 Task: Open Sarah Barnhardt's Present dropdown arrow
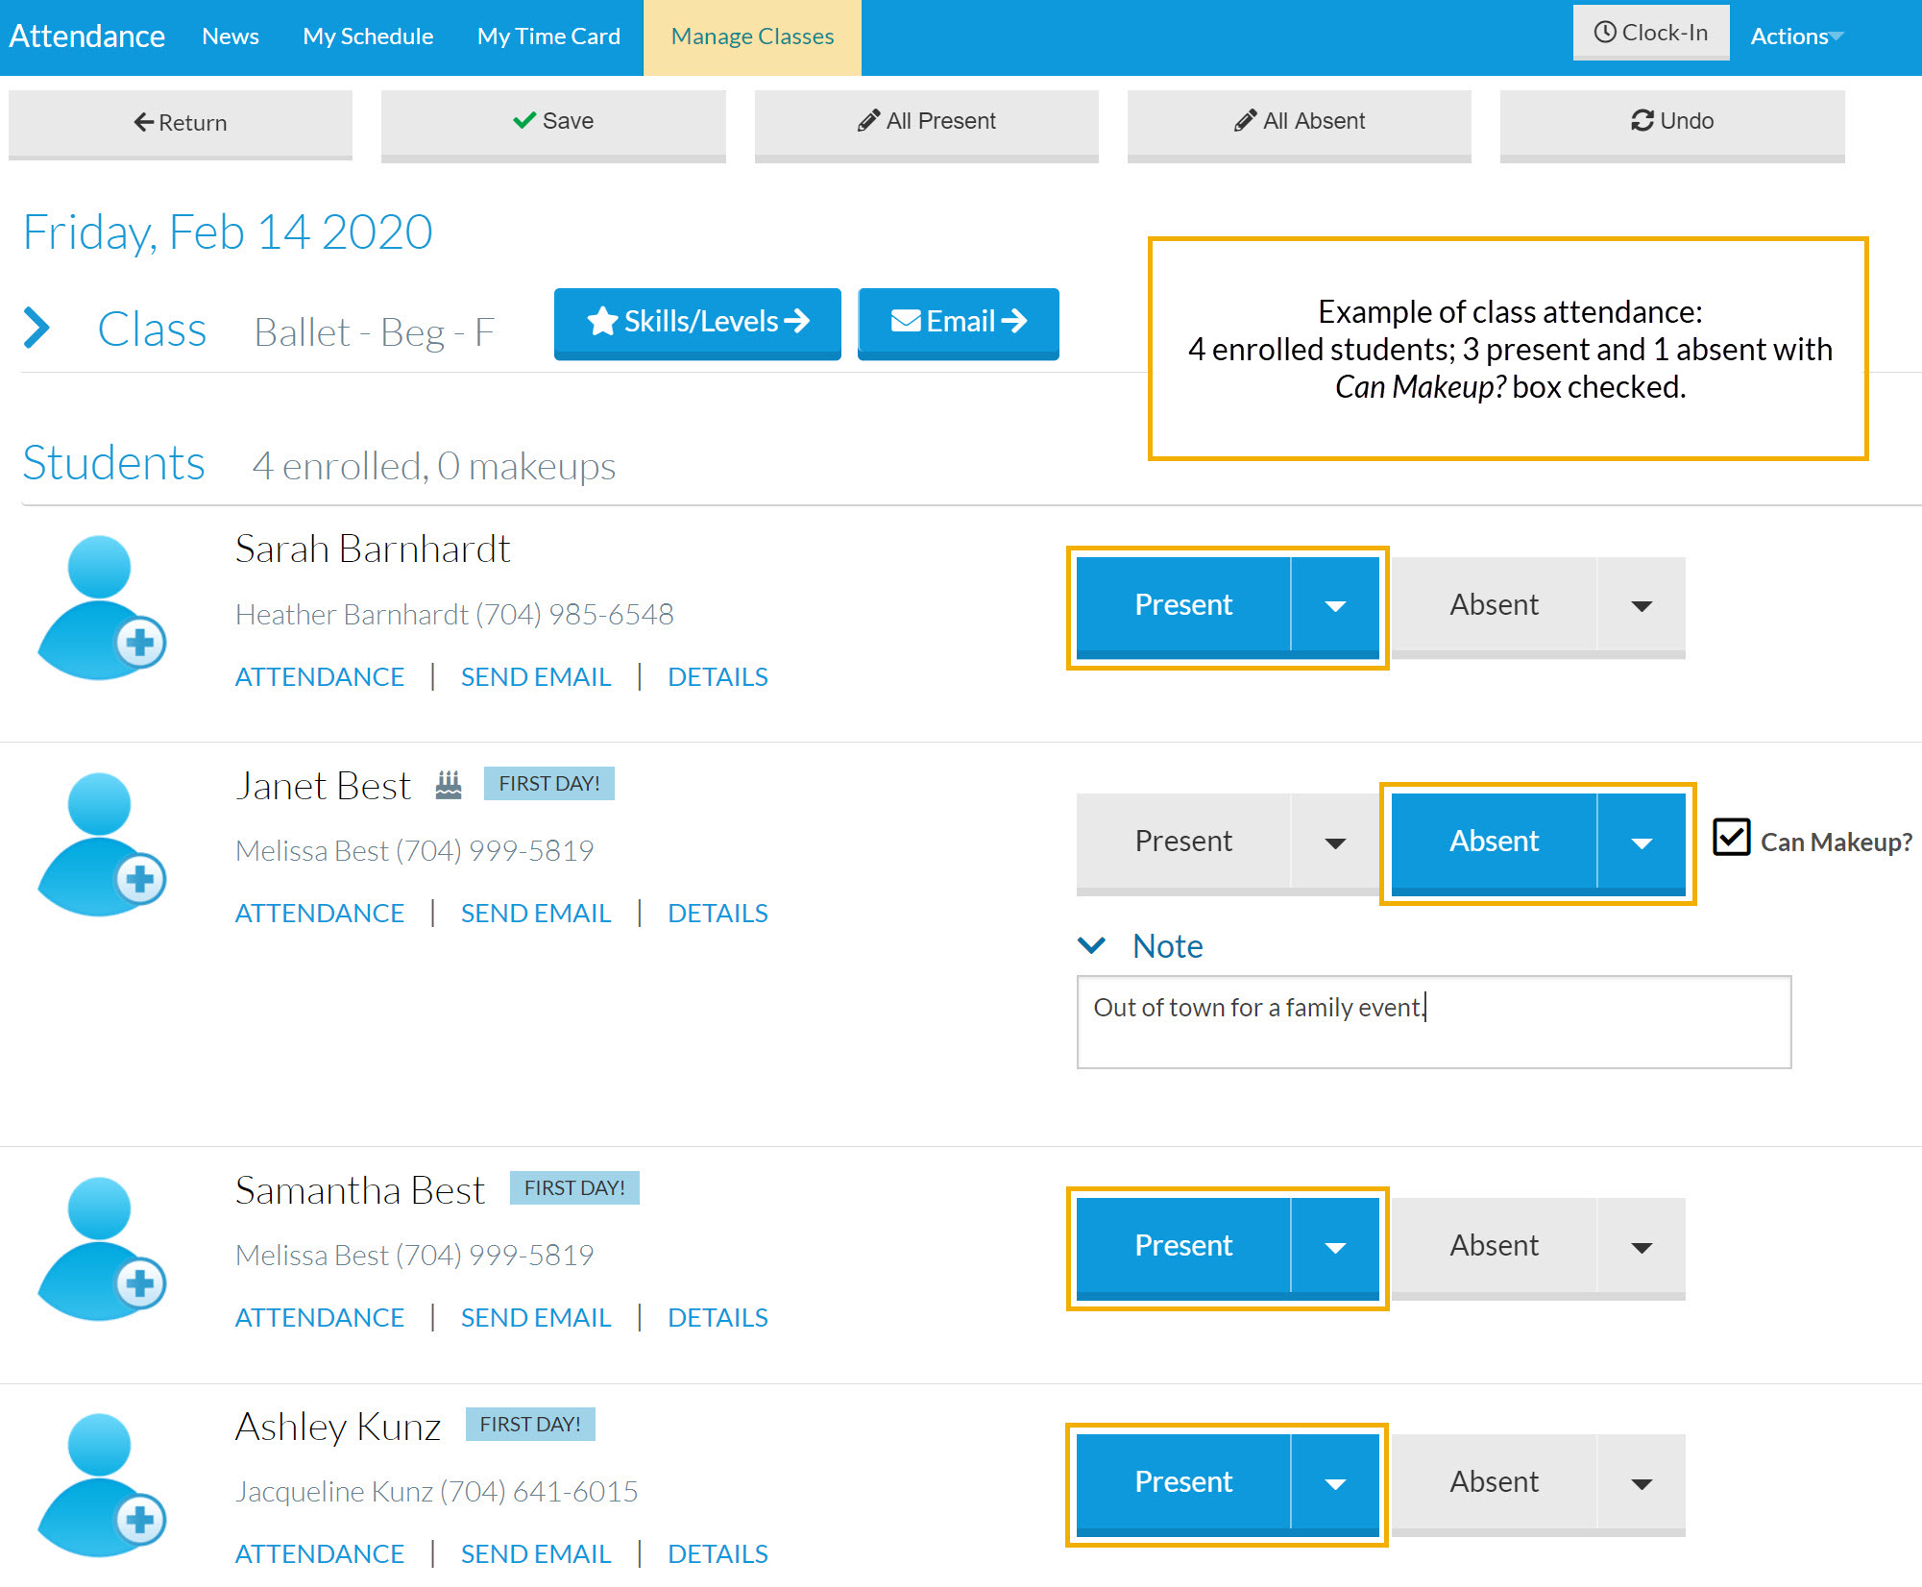[x=1334, y=606]
